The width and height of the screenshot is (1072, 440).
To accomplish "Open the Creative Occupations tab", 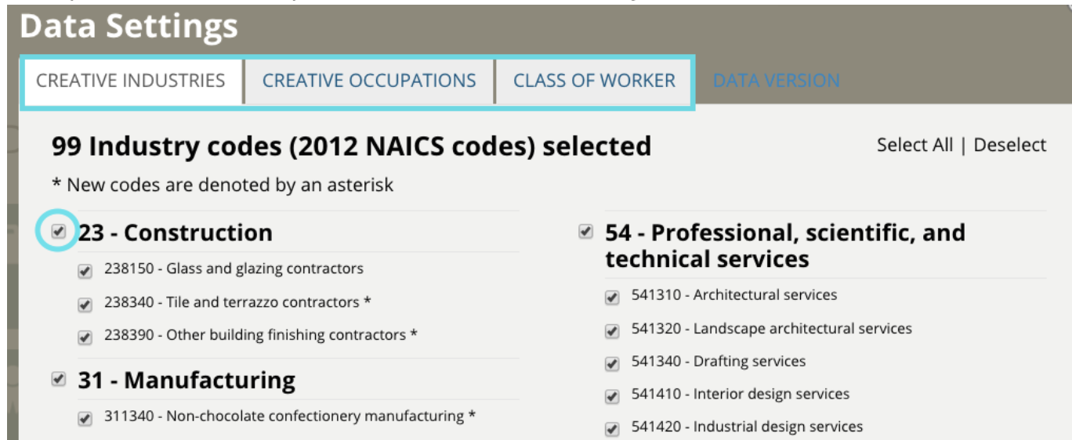I will coord(369,81).
